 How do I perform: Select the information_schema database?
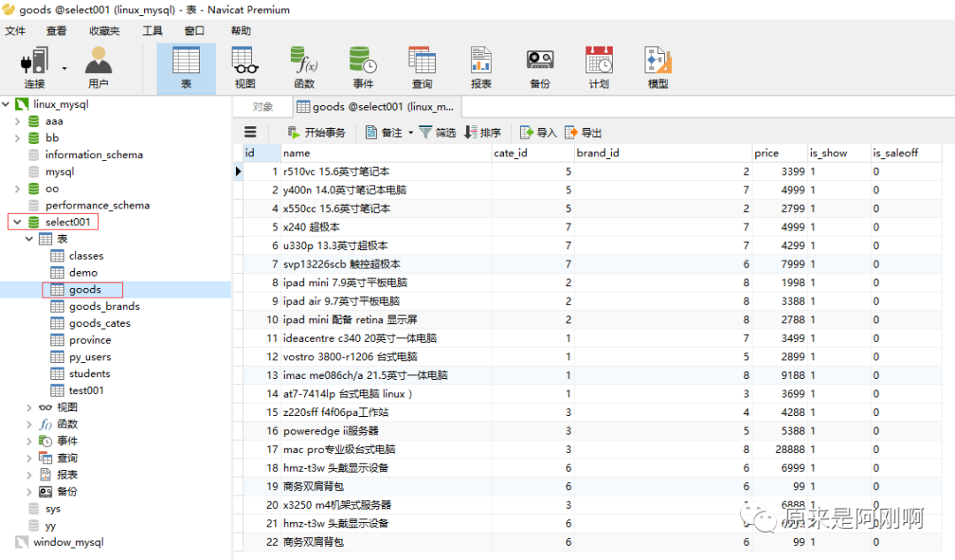[x=94, y=155]
